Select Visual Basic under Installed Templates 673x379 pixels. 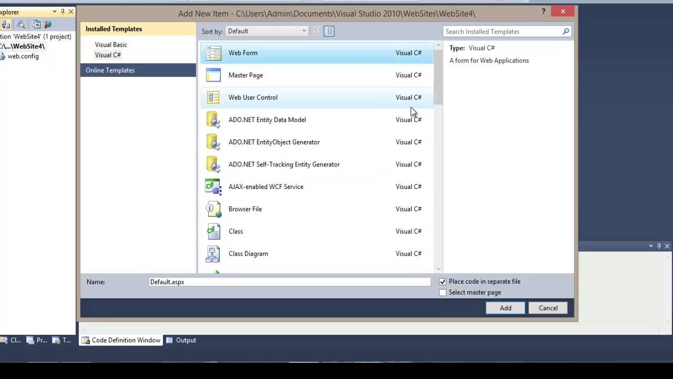tap(111, 45)
